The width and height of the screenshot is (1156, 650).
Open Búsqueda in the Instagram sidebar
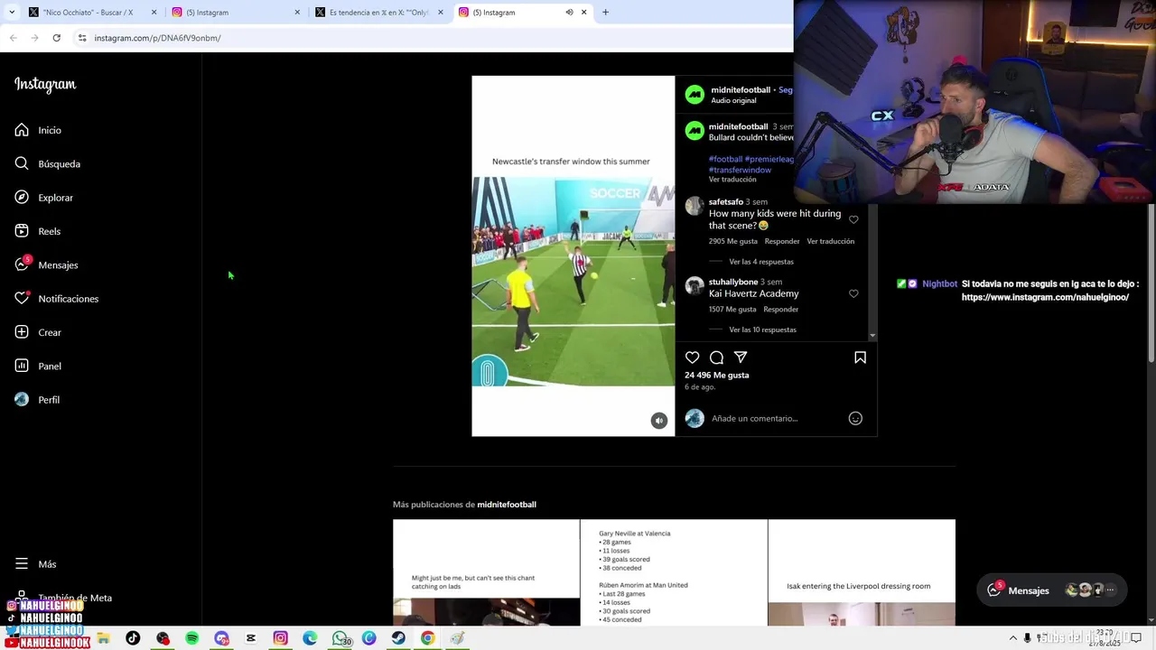(47, 163)
